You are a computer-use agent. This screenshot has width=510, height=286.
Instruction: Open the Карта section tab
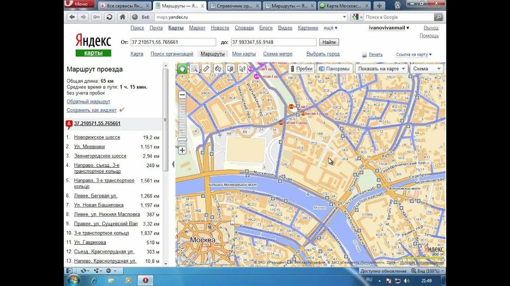coord(137,54)
